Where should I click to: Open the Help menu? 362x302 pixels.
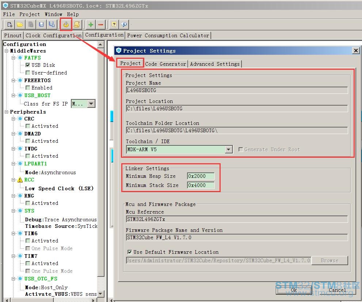coord(73,14)
